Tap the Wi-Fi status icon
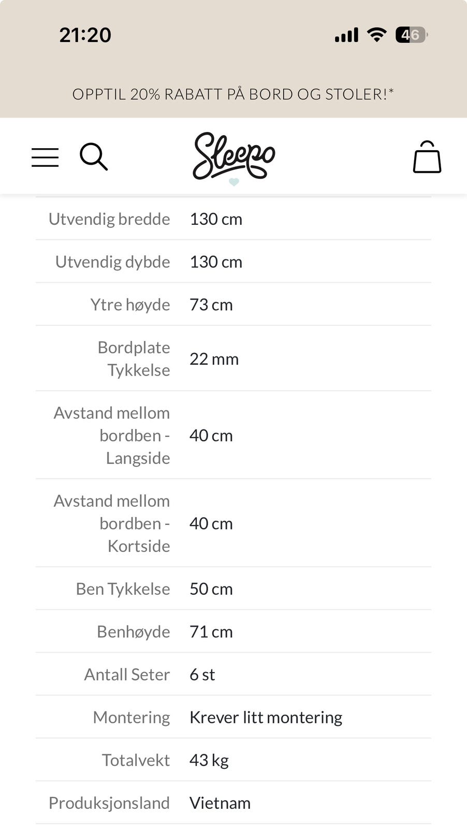This screenshot has height=829, width=467. 376,35
